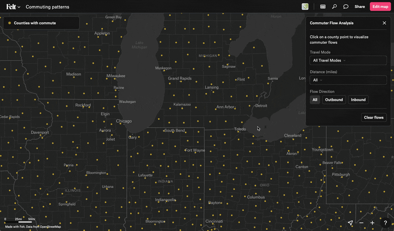Screen dimensions: 394x231
Task: Open the Felt logo menu chevron
Action: coord(19,7)
